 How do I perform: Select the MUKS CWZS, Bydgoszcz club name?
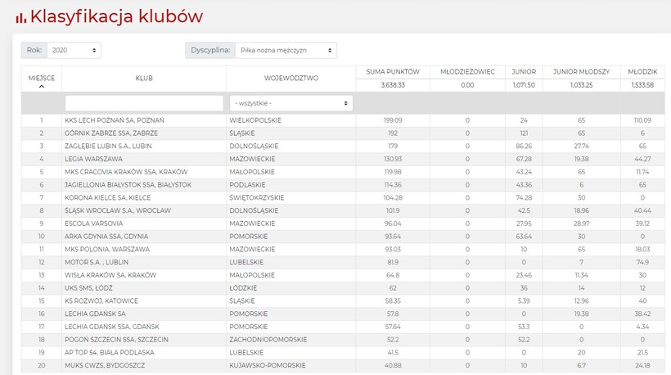(x=105, y=365)
